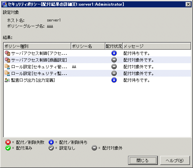Image resolution: width=193 pixels, height=168 pixels.
Task: Sort by the ポリシー名 column header
Action: coord(88,46)
